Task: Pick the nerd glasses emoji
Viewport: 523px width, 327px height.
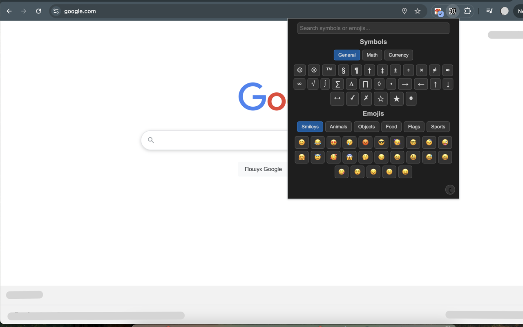Action: [413, 142]
